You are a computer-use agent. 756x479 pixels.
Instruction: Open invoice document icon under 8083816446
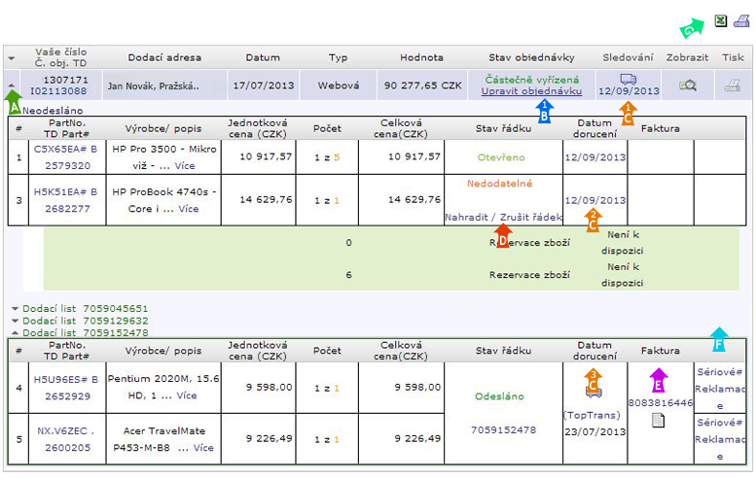tap(658, 421)
